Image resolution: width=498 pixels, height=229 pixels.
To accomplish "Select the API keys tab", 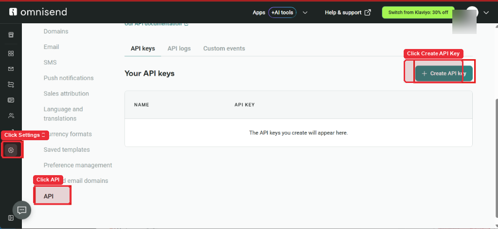I will point(143,49).
